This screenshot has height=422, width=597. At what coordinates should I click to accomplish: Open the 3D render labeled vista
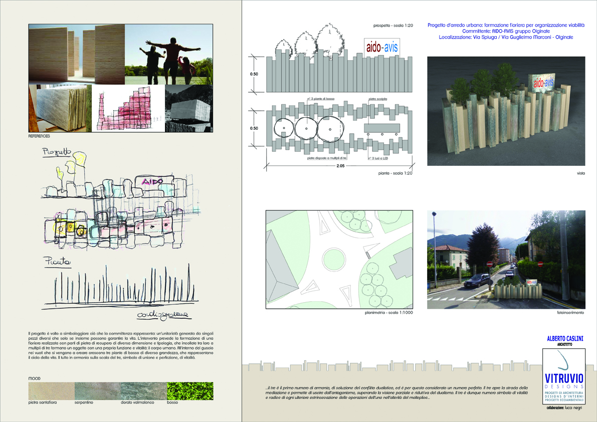click(x=506, y=111)
